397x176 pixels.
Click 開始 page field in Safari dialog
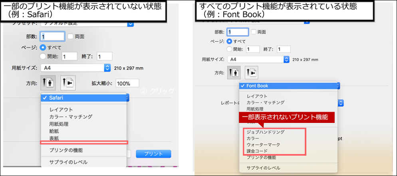[69, 56]
